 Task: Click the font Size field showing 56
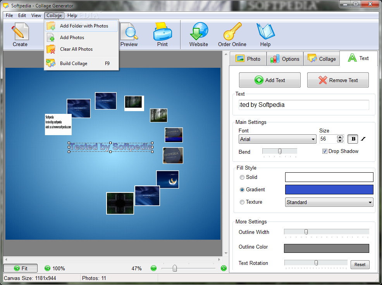pyautogui.click(x=328, y=139)
